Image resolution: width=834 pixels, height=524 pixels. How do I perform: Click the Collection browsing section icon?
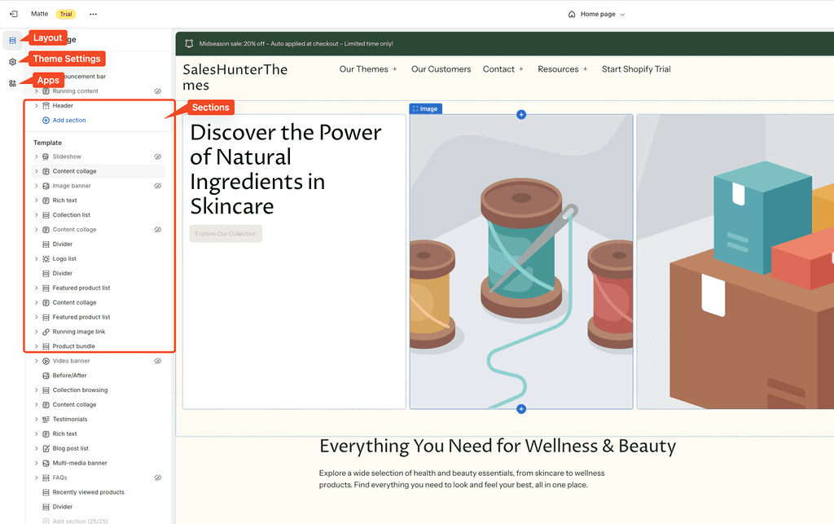click(x=46, y=390)
